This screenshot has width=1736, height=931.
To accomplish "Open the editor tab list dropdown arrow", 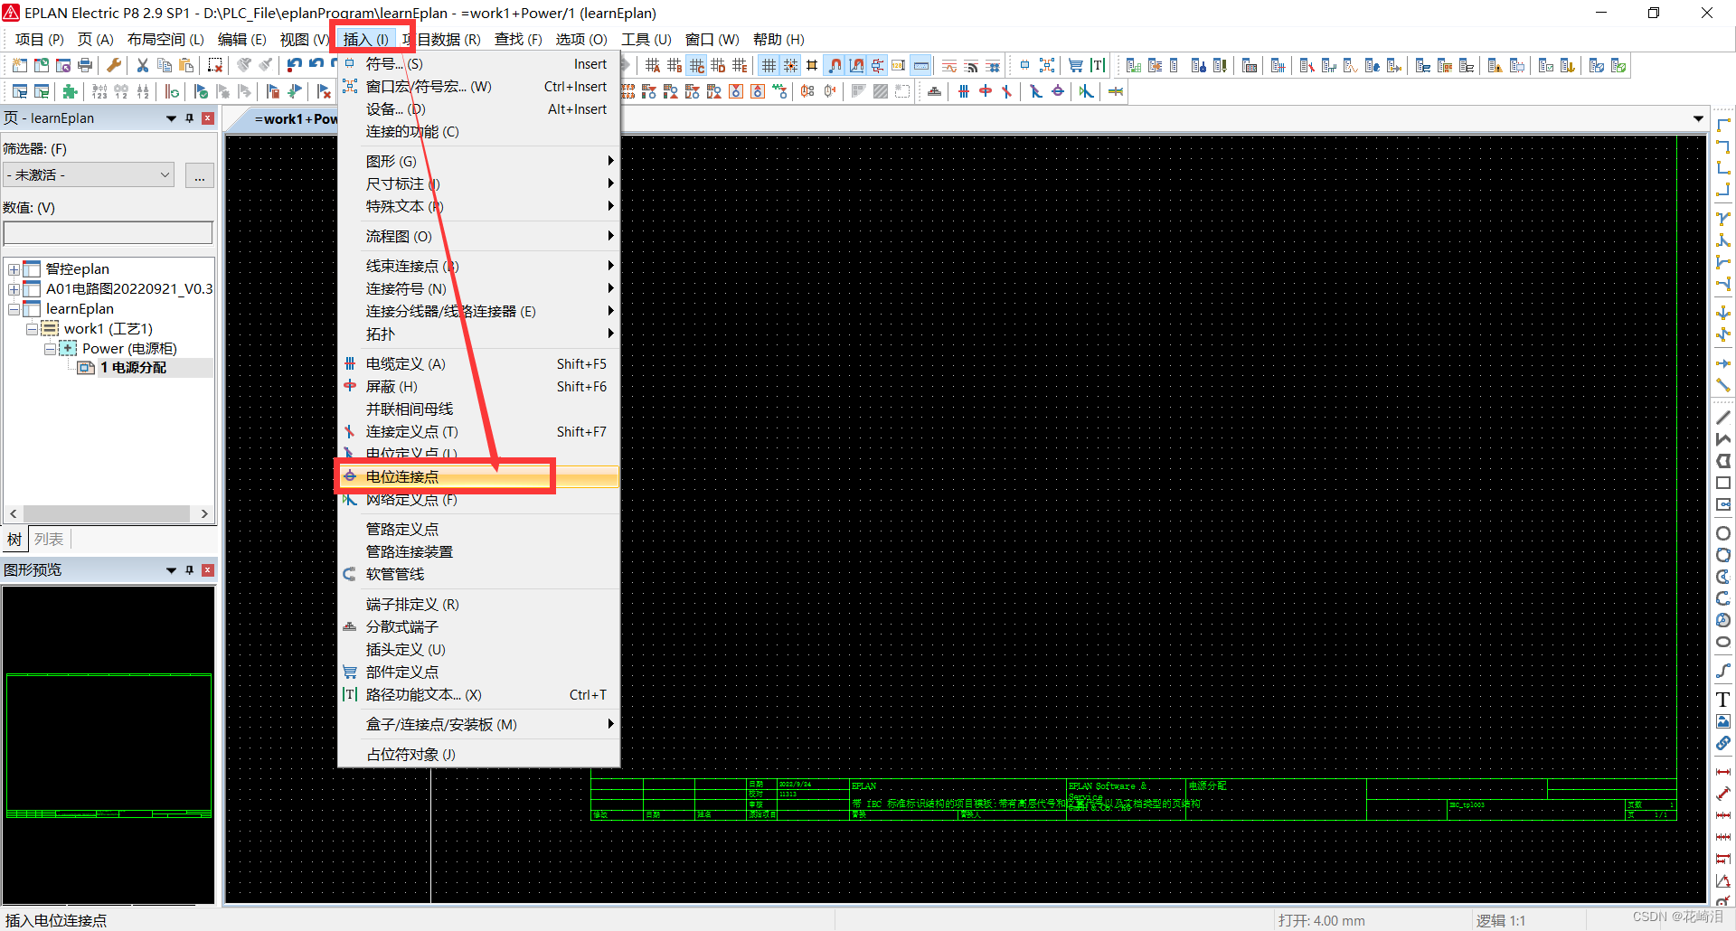I will [1698, 118].
